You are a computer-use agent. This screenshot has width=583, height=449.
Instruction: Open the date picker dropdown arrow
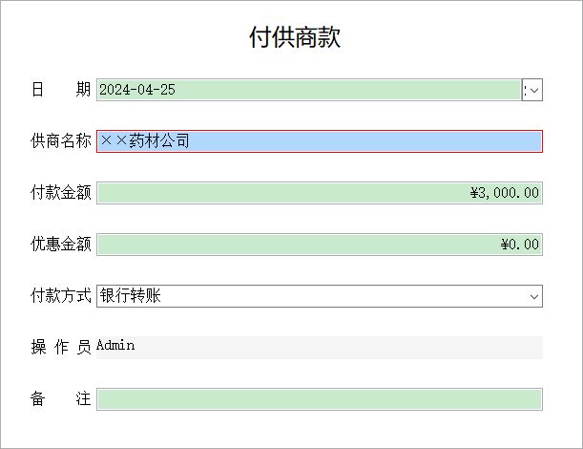pyautogui.click(x=533, y=90)
